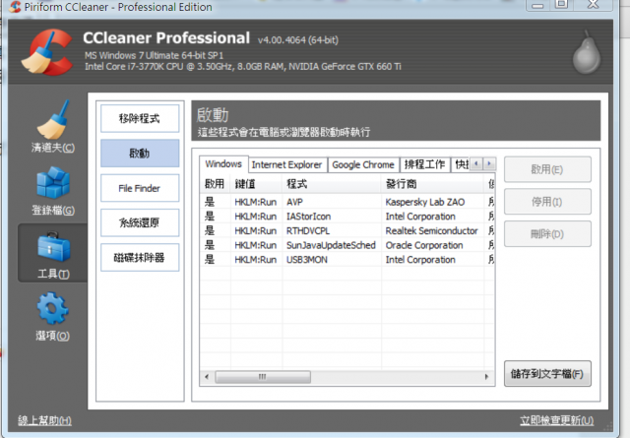The image size is (630, 438).
Task: Click the Piriform pear icon
Action: [x=587, y=53]
